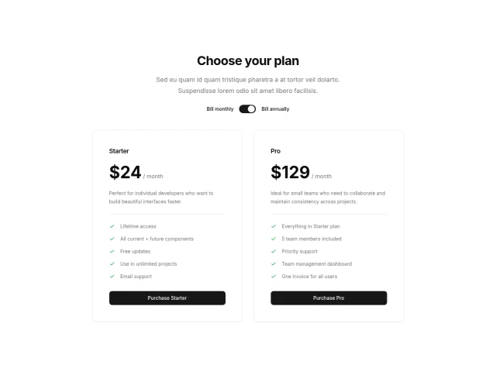The width and height of the screenshot is (496, 375).
Task: Click the checkmark by One invoice for all users
Action: coord(274,276)
